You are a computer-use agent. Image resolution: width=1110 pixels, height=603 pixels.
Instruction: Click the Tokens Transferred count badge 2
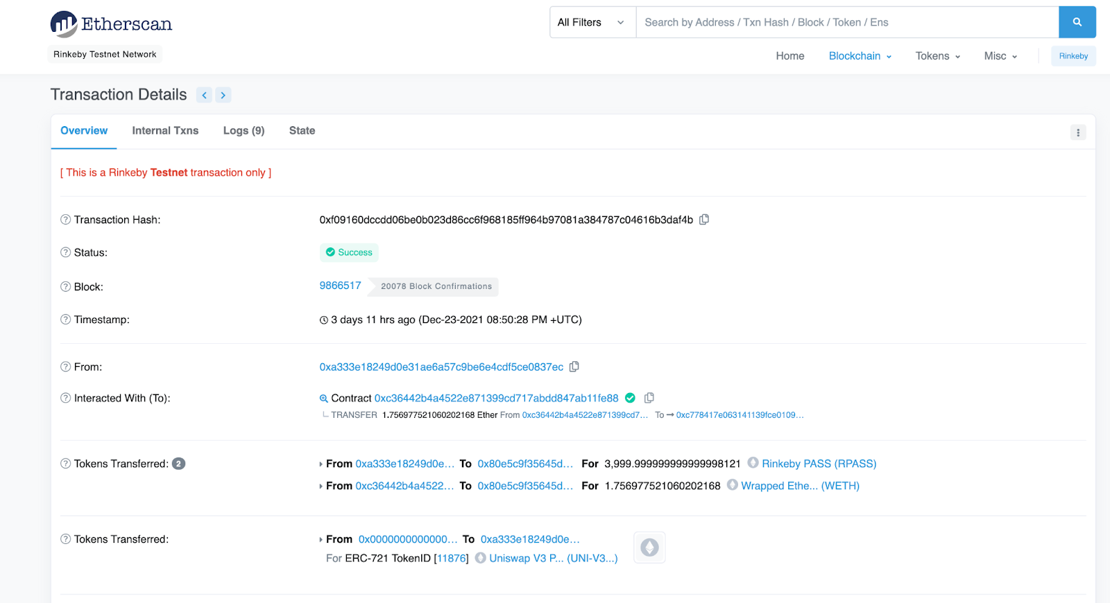178,464
